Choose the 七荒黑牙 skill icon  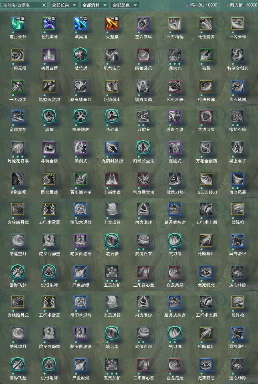49,24
